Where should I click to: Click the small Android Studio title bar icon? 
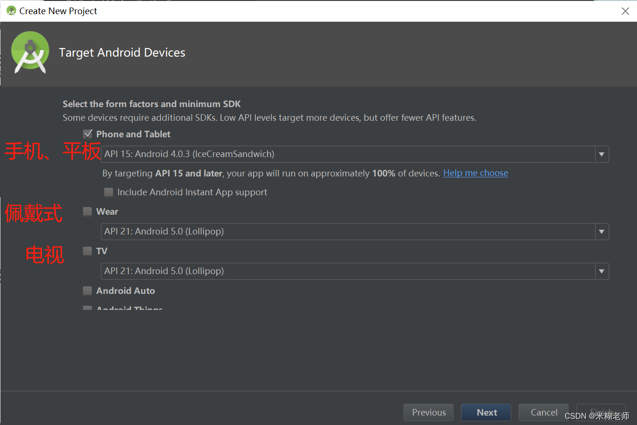point(11,10)
